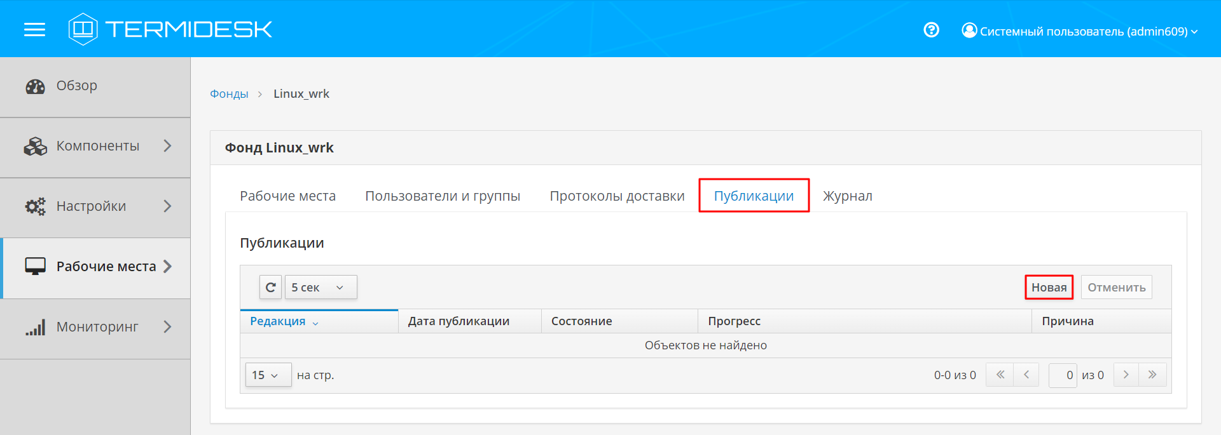Switch to the Пользователи и группы tab

[442, 196]
